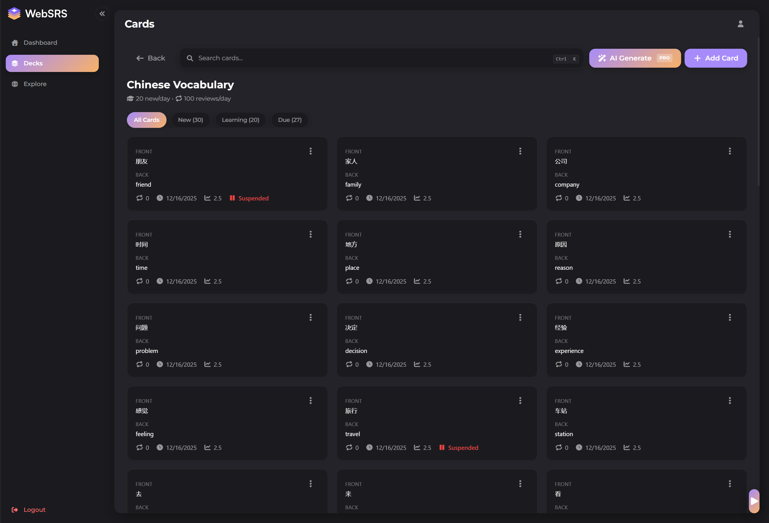The width and height of the screenshot is (769, 523).
Task: Click the graduation cap new-per-day icon
Action: [130, 98]
